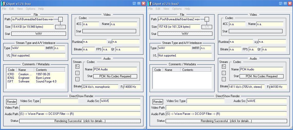
Task: Click the GSpot icon in the baa title bar
Action: tap(3, 4)
